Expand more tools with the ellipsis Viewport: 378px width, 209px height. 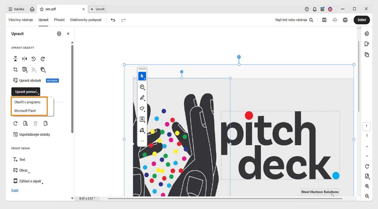click(142, 141)
